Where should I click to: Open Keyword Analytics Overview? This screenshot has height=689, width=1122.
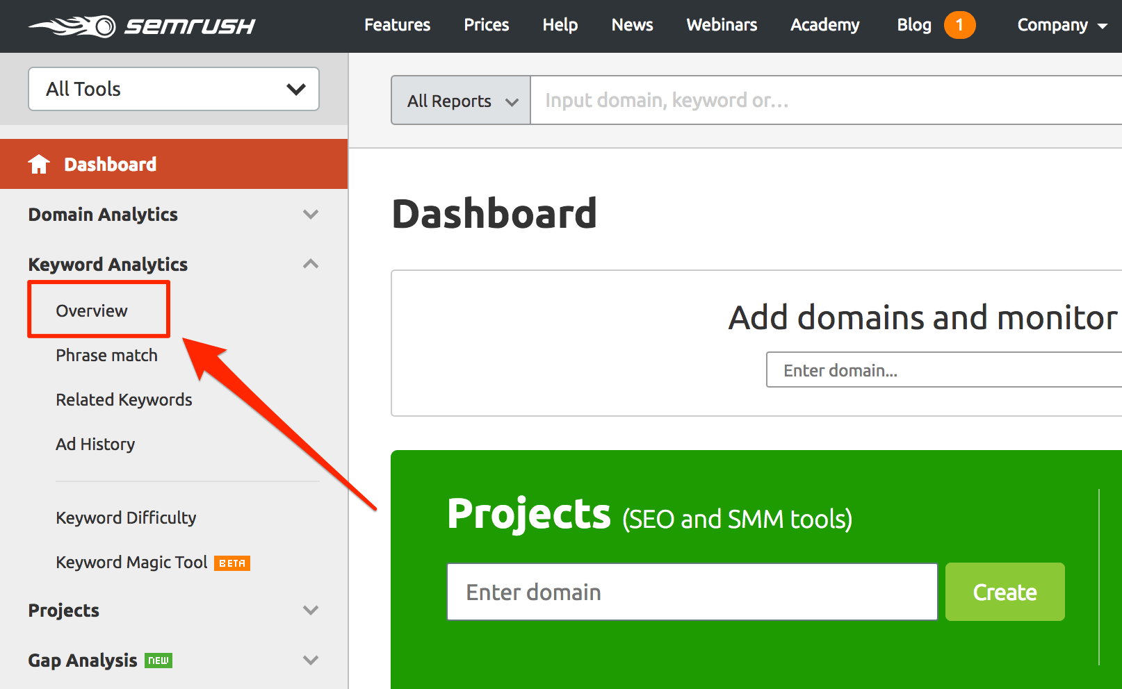[x=92, y=310]
